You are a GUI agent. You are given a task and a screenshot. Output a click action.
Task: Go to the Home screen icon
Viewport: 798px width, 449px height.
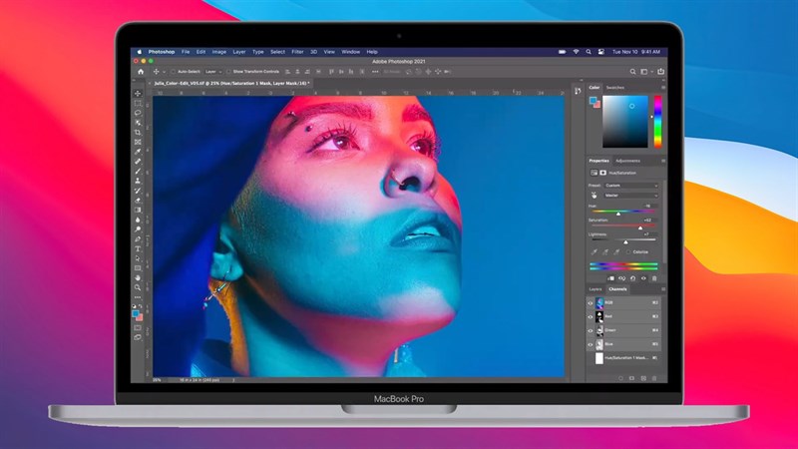click(141, 72)
